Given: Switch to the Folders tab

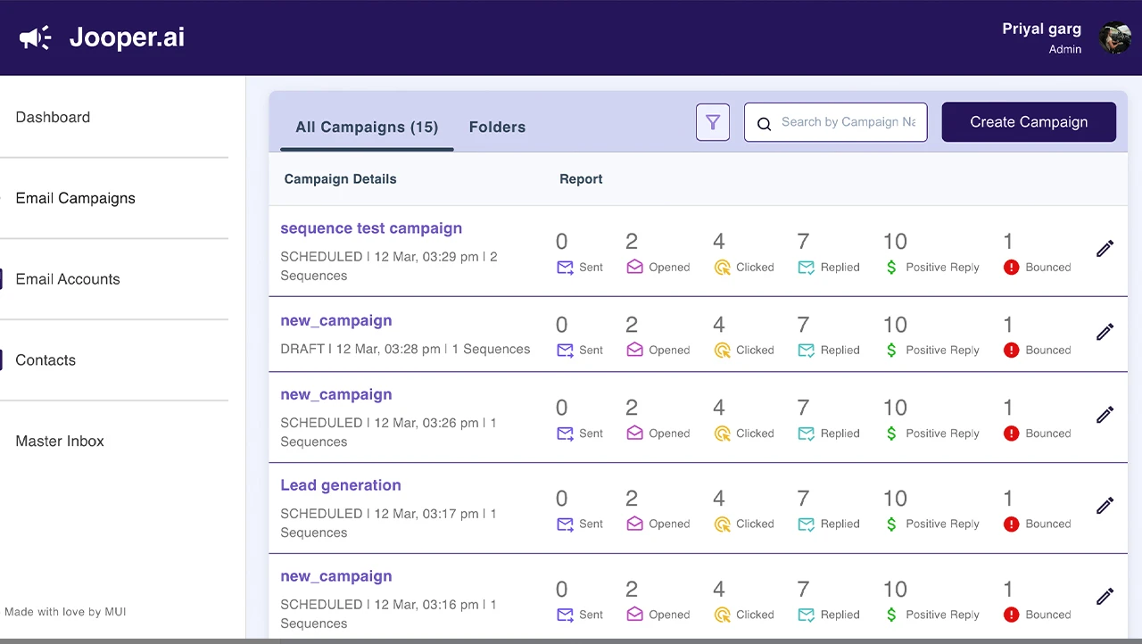Looking at the screenshot, I should coord(497,127).
